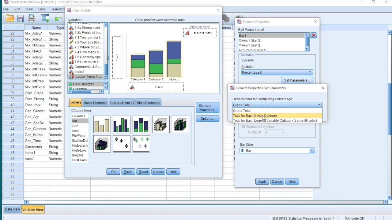Screen dimensions: 392x220
Task: Switch to the Basic Elements tab
Action: click(x=95, y=103)
